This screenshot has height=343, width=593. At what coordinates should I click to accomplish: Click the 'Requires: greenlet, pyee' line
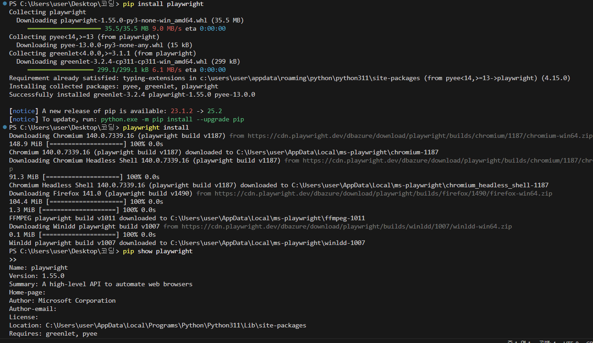point(53,333)
